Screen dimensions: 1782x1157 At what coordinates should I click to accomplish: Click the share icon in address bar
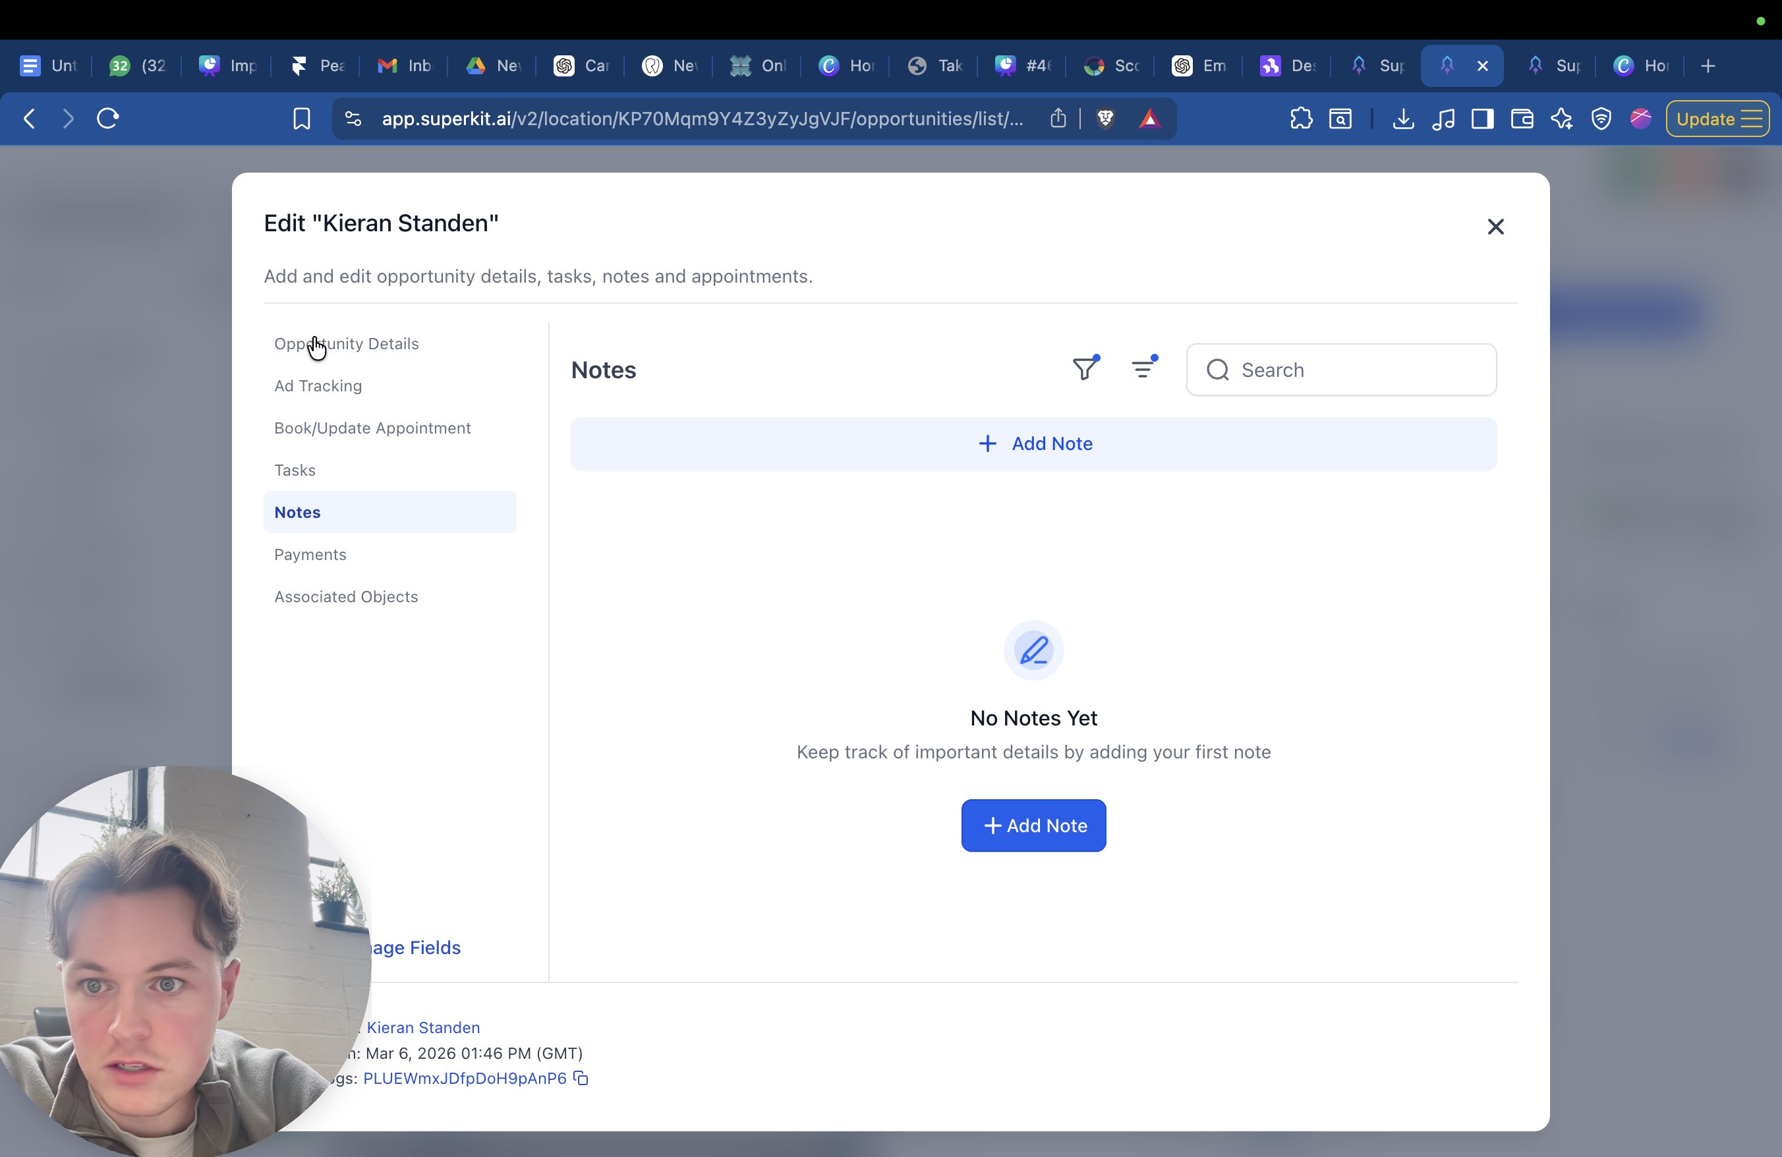(x=1057, y=119)
